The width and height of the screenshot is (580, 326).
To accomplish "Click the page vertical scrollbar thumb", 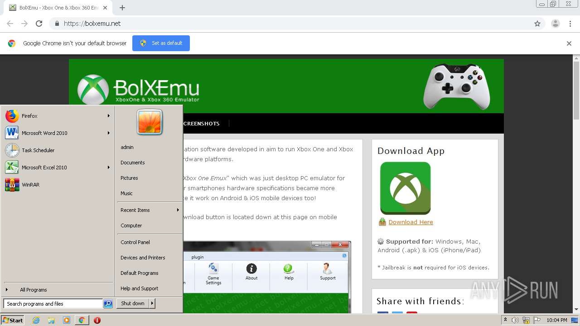I will coord(576,91).
